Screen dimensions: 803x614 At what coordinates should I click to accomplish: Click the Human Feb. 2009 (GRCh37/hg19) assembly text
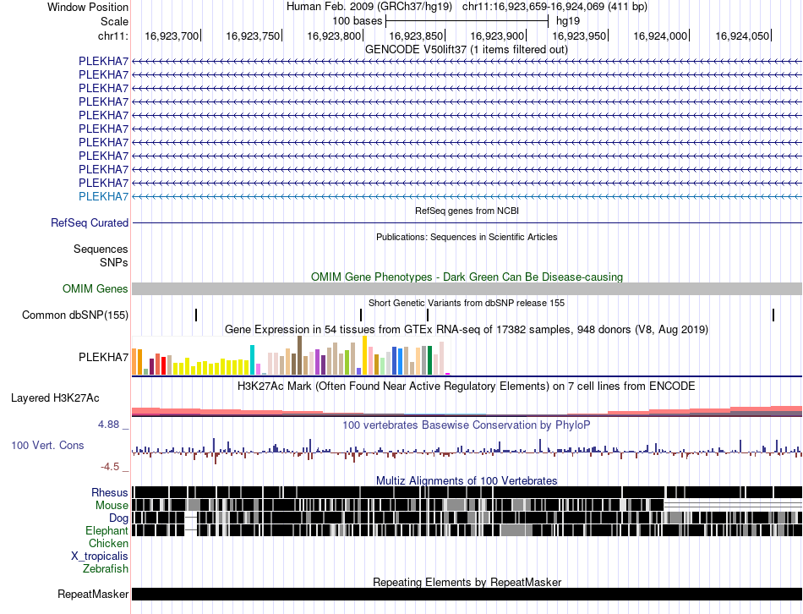coord(369,7)
